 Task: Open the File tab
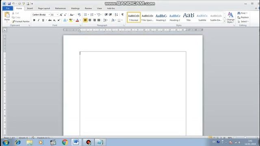(8, 8)
